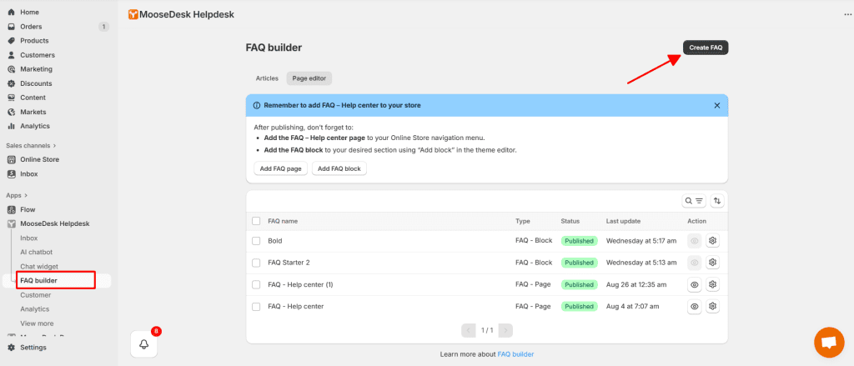854x366 pixels.
Task: Open the Flow app icon
Action: tap(11, 210)
